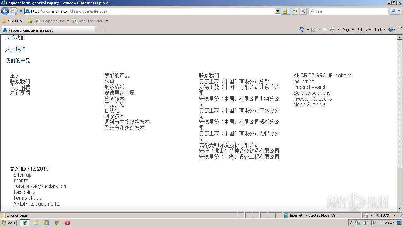Open the Data privacy declaration link
This screenshot has height=227, width=403.
(x=40, y=186)
